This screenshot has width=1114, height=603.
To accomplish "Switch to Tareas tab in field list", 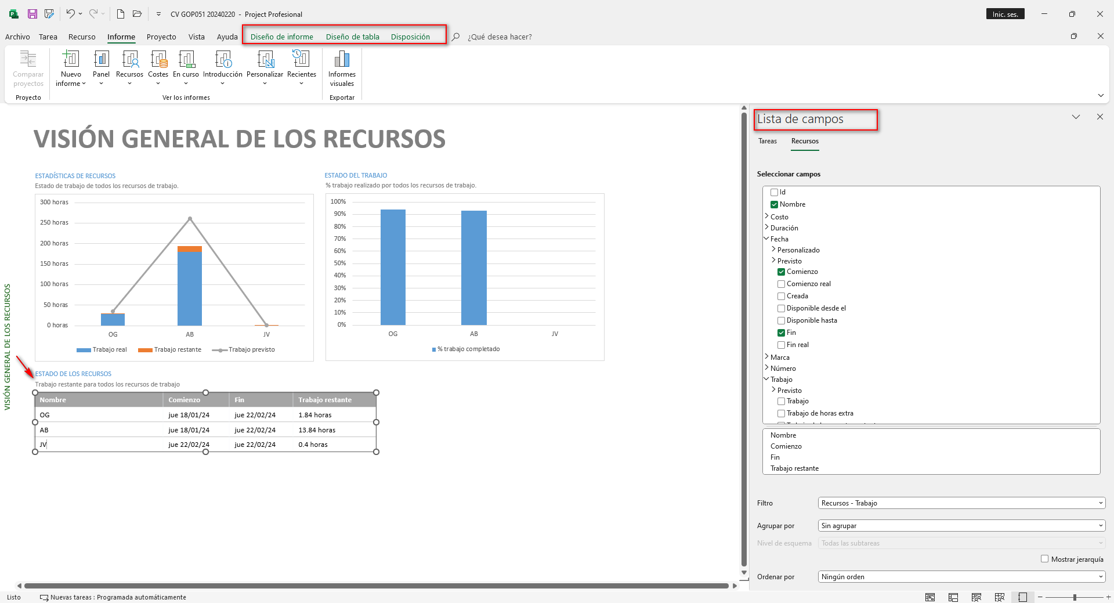I will click(767, 141).
